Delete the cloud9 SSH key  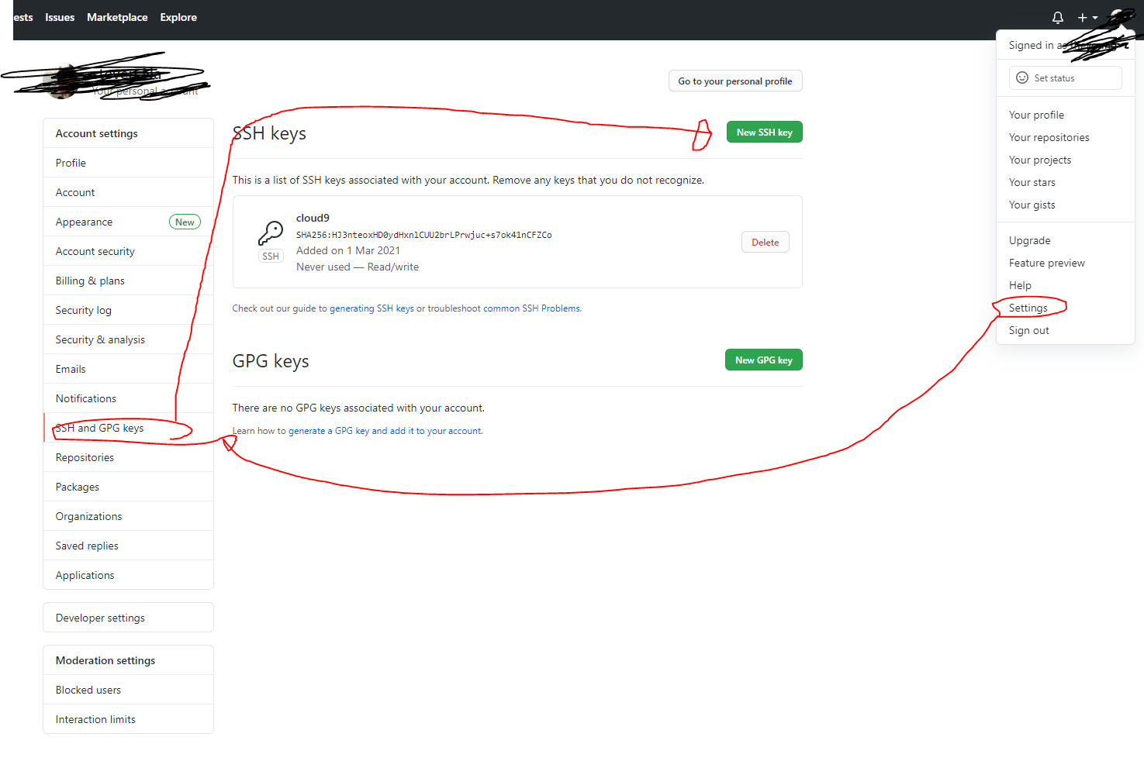click(x=766, y=242)
